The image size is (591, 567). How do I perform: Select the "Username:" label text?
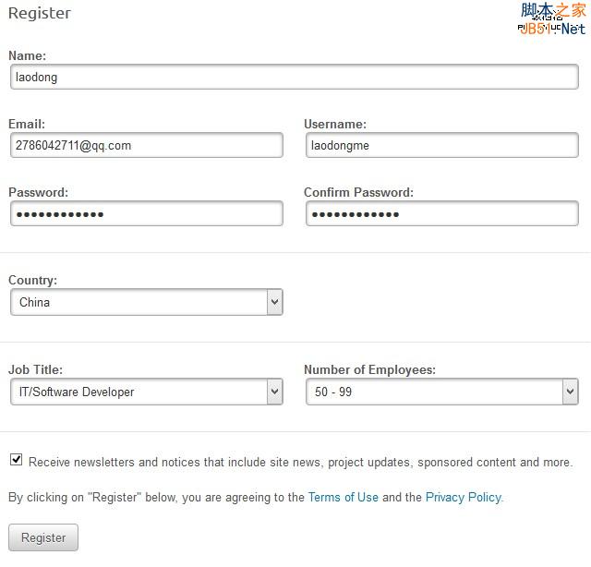point(335,124)
